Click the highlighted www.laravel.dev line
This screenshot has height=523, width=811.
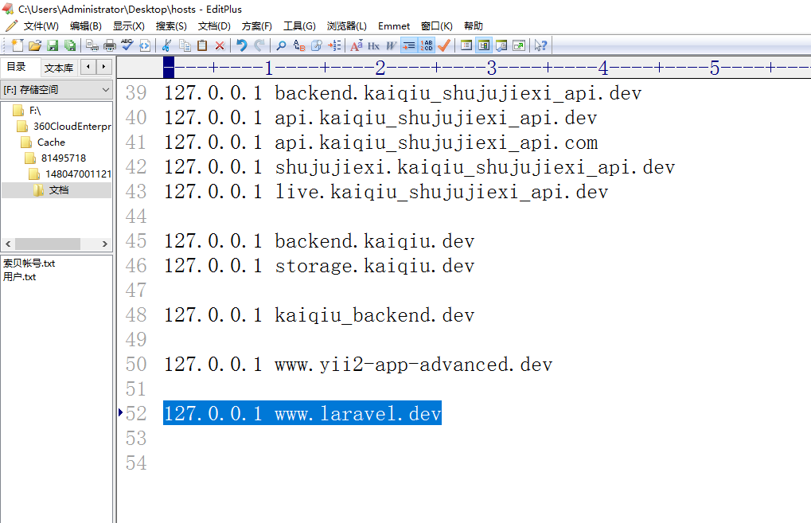pyautogui.click(x=302, y=413)
